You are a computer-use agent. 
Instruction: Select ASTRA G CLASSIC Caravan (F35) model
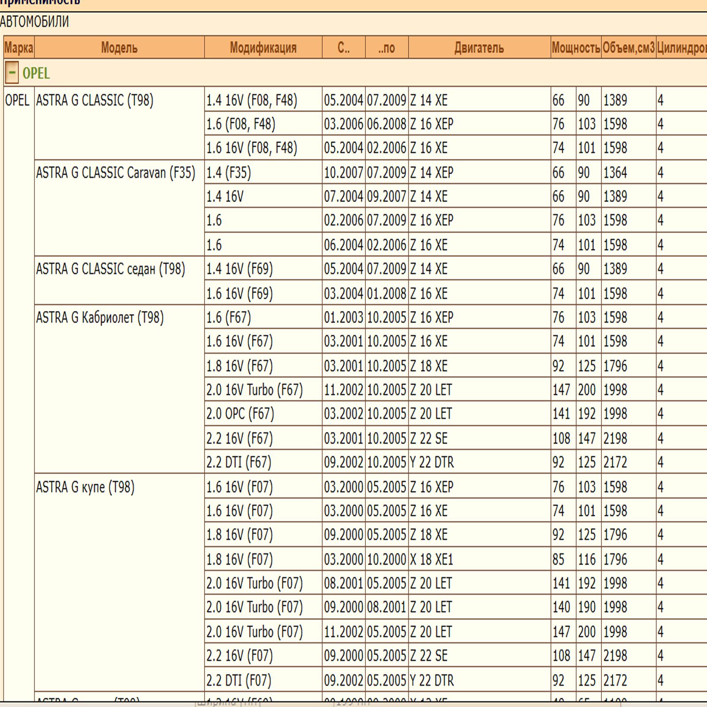tap(115, 173)
